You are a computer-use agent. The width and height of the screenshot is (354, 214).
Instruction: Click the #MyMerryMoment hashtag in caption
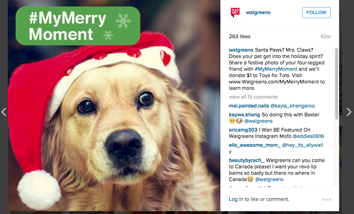[276, 69]
